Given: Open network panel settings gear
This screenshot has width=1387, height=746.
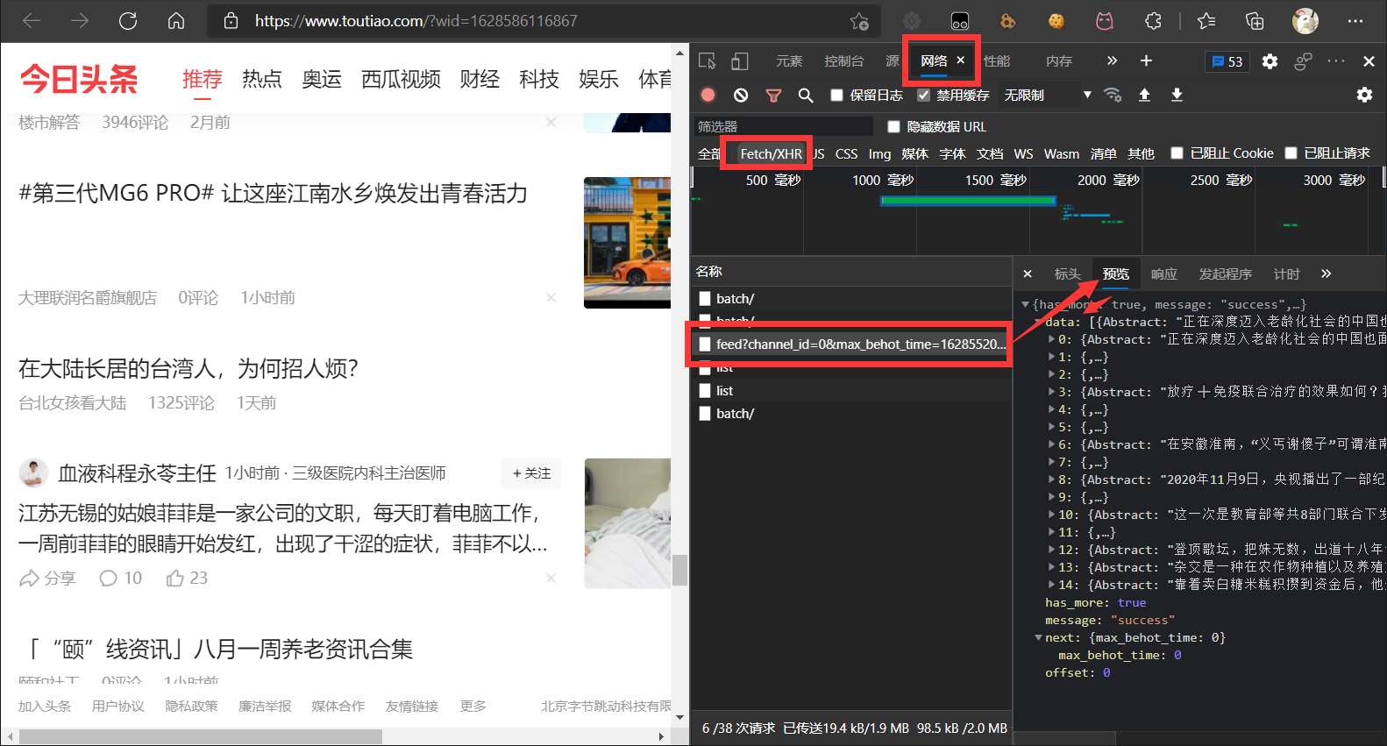Looking at the screenshot, I should point(1364,95).
